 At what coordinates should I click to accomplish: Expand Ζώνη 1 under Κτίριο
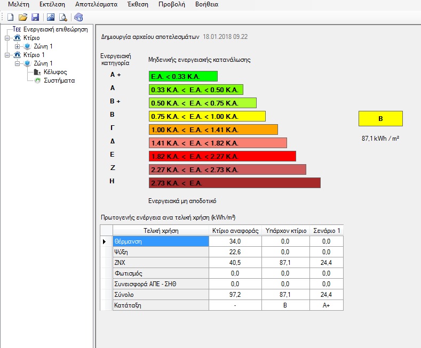(x=17, y=46)
